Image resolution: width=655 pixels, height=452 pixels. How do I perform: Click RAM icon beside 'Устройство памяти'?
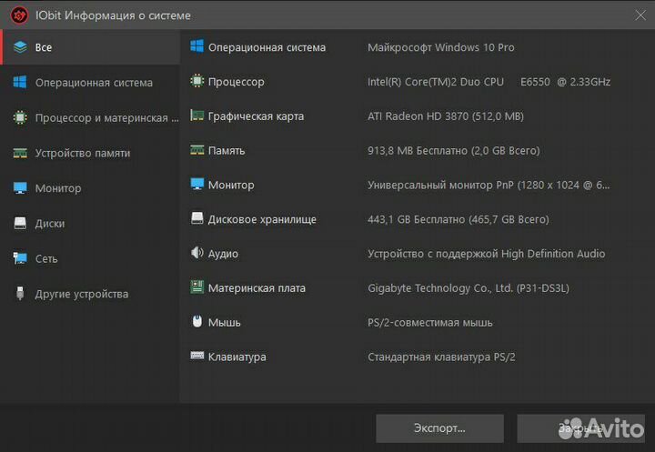coord(20,153)
